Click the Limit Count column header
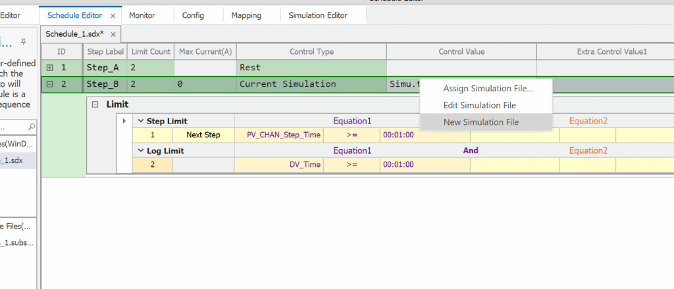The height and width of the screenshot is (289, 674). (x=151, y=51)
